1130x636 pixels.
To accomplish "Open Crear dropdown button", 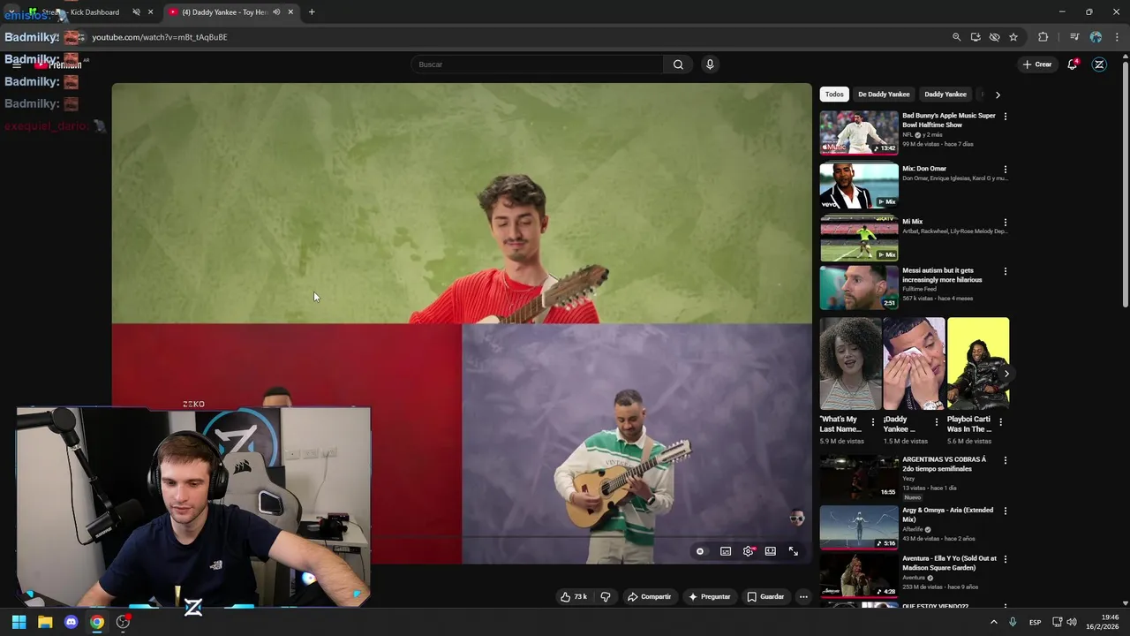I will 1037,64.
